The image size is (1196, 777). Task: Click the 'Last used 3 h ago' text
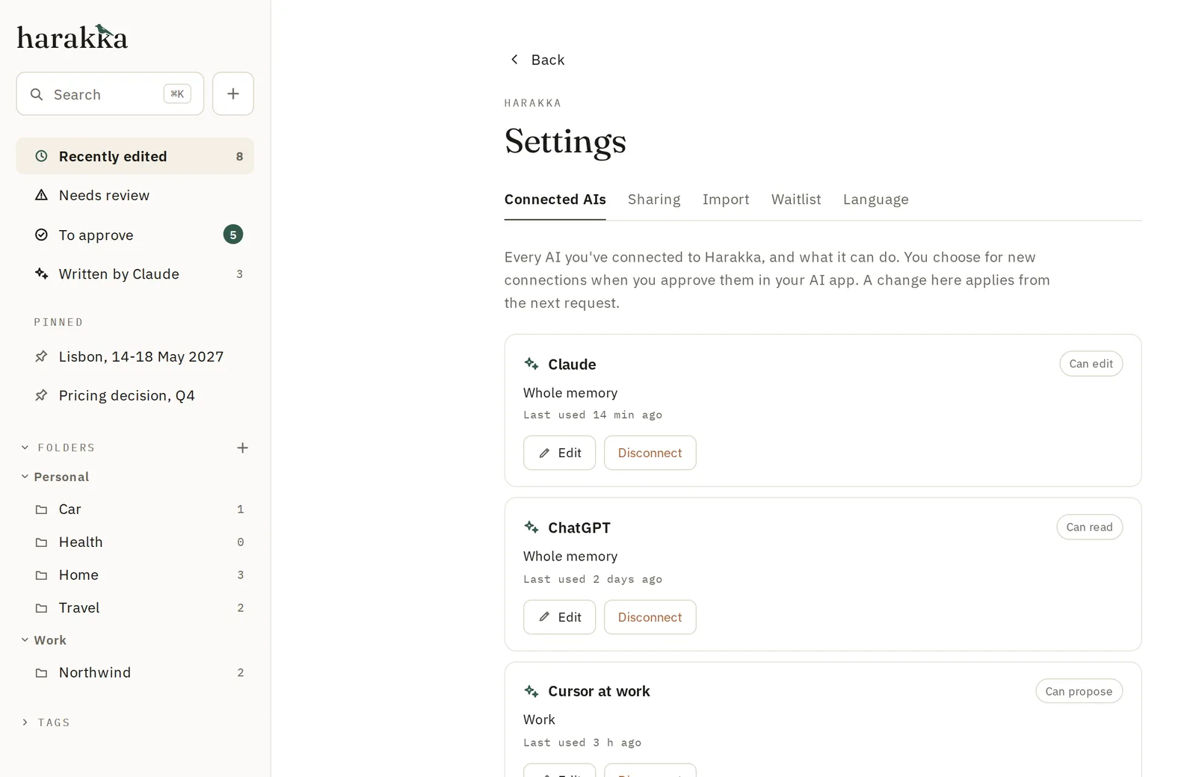582,743
